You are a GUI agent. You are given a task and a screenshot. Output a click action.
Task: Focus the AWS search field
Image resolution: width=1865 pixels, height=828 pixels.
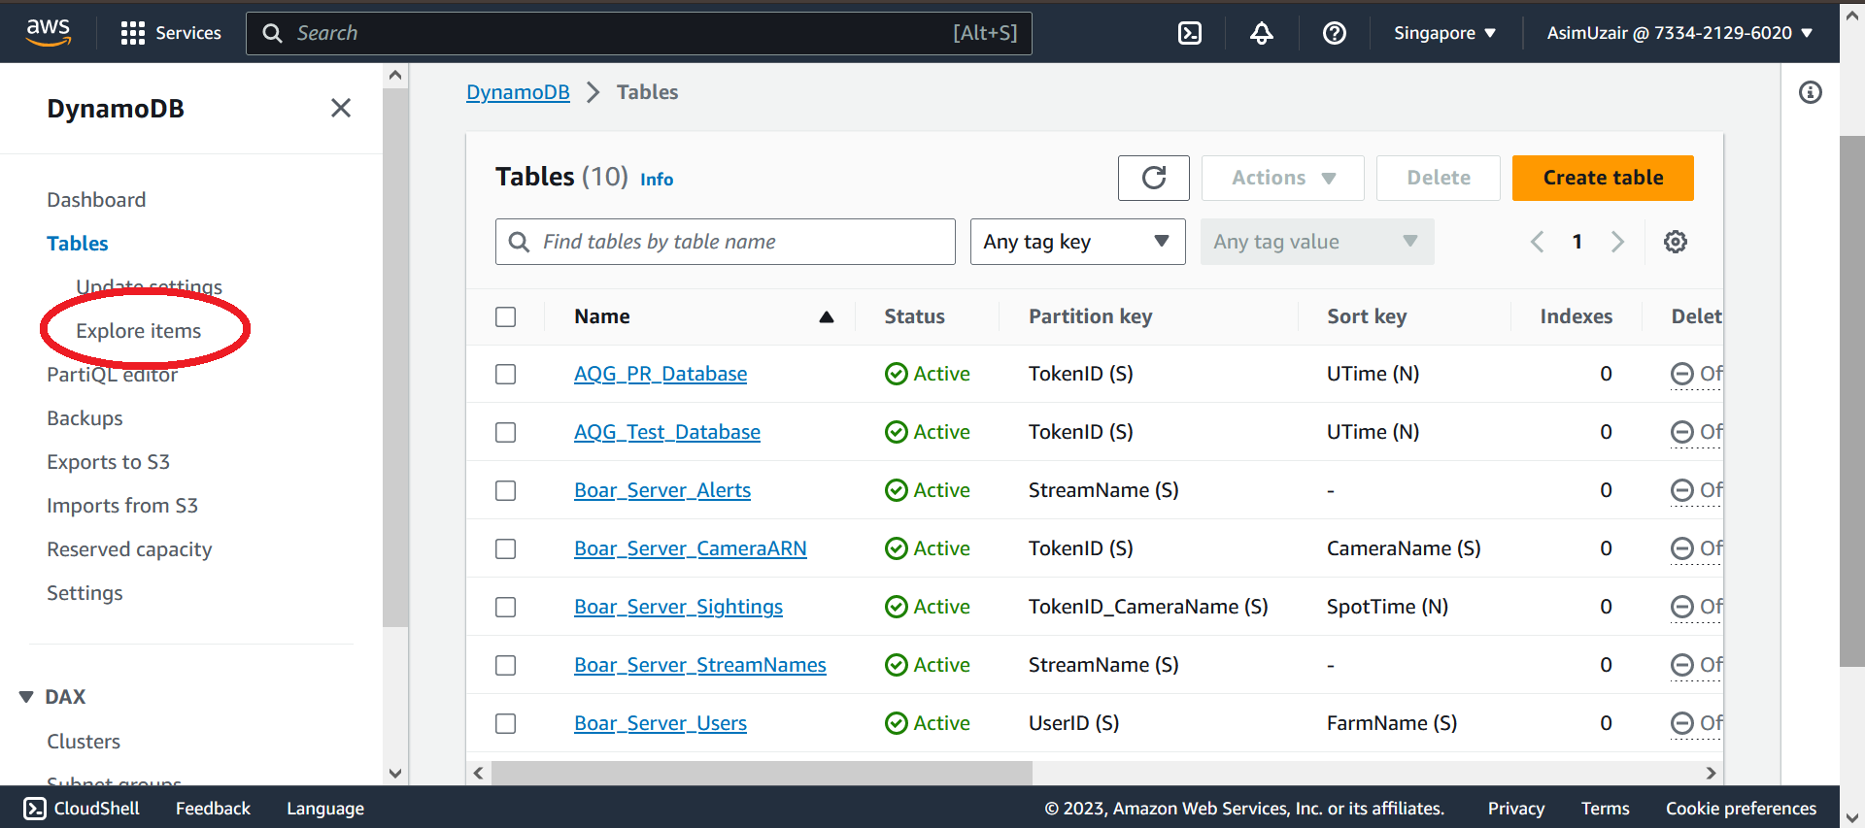639,33
